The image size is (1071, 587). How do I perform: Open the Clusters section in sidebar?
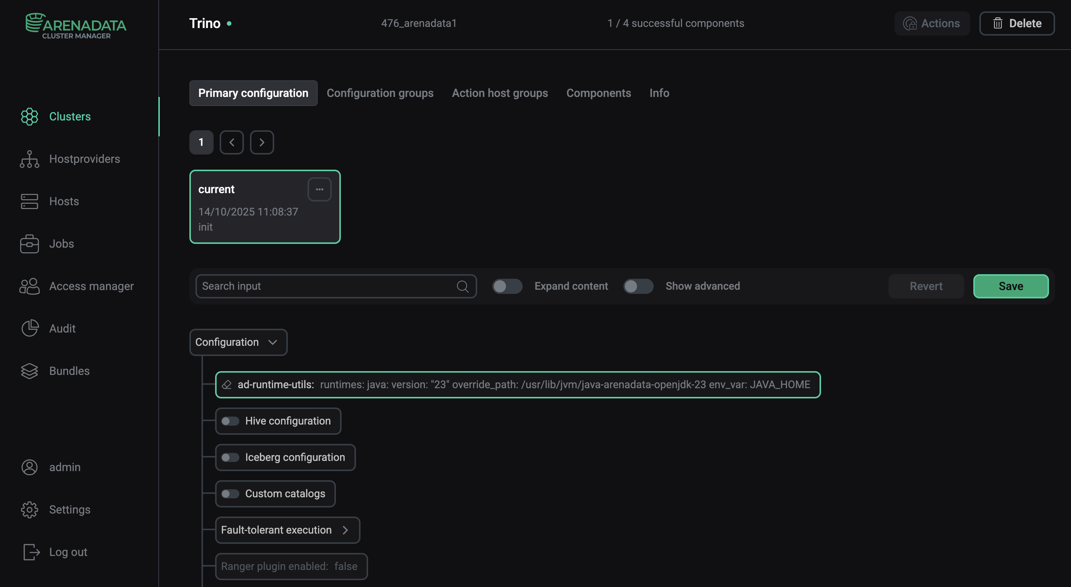point(69,117)
